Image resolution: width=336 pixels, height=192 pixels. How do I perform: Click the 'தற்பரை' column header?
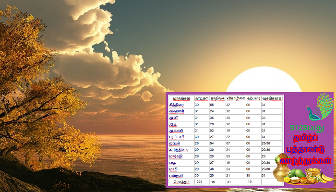click(253, 98)
